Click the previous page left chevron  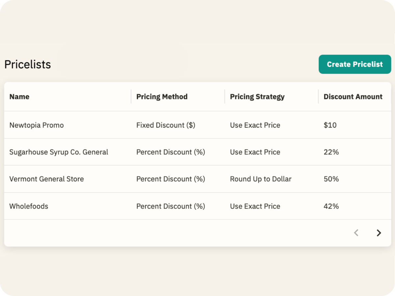click(x=356, y=233)
